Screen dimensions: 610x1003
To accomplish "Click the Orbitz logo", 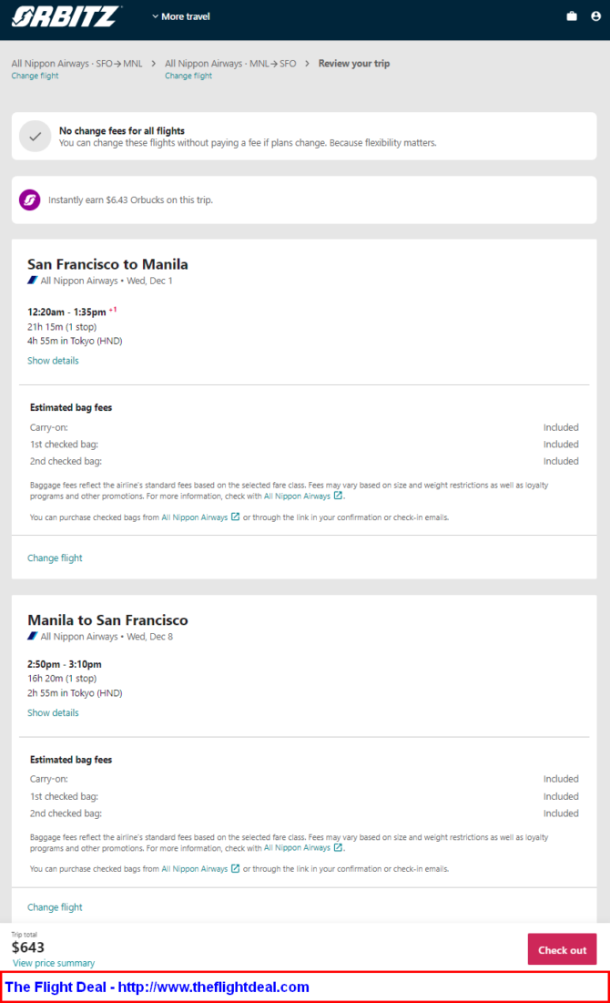I will pyautogui.click(x=66, y=16).
